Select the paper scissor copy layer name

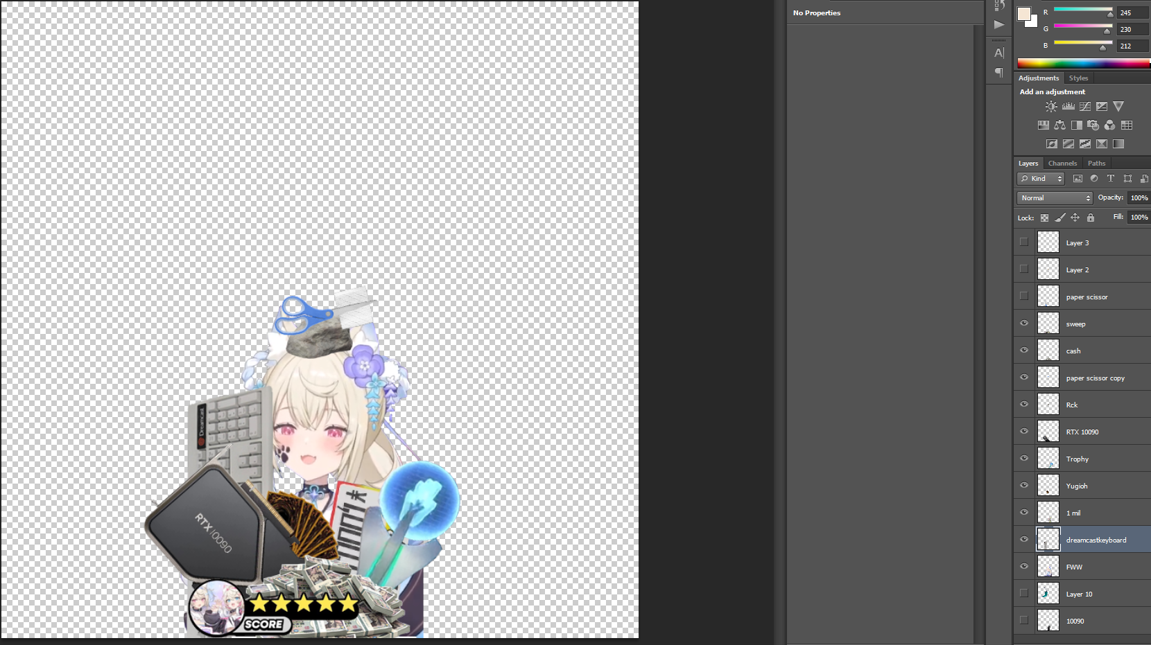click(1096, 378)
